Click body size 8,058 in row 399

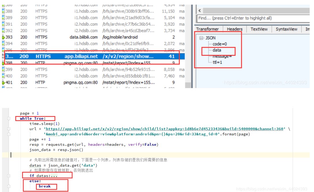coord(169,70)
